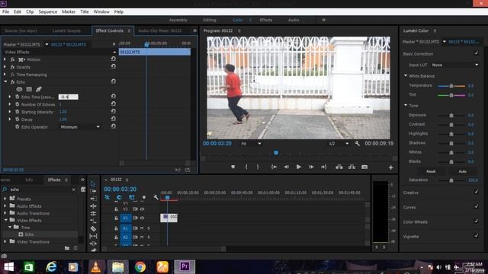Image resolution: width=488 pixels, height=274 pixels.
Task: Click the Lift button
Action: [339, 167]
